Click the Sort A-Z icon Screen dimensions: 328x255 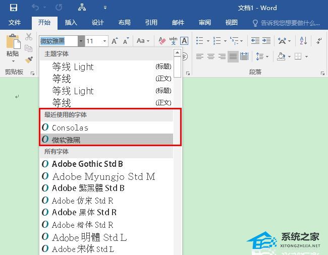303,40
